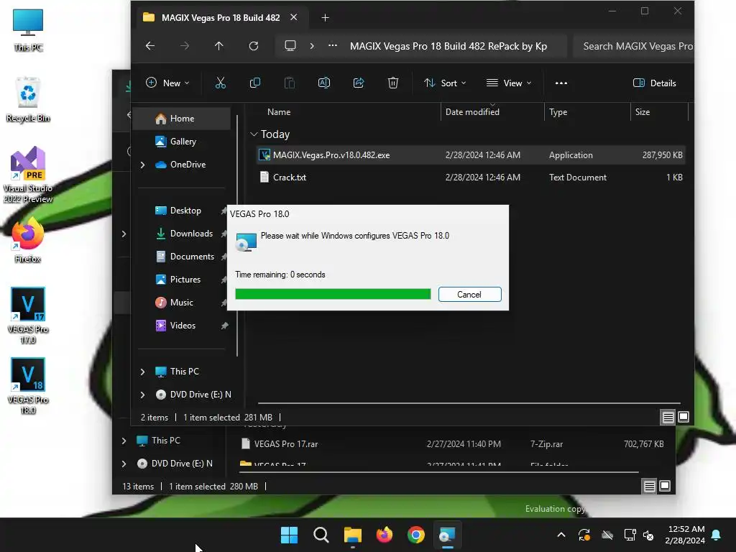Click the taskbar clock and date
This screenshot has width=736, height=552.
pos(685,535)
